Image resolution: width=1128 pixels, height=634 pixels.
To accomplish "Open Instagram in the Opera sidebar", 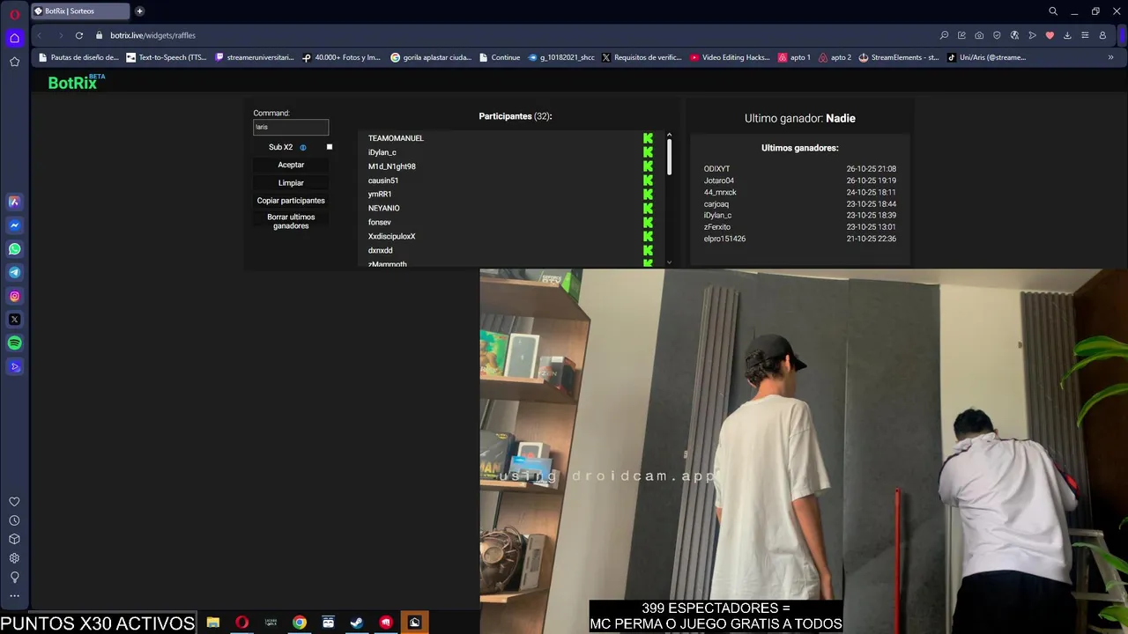I will [x=14, y=297].
